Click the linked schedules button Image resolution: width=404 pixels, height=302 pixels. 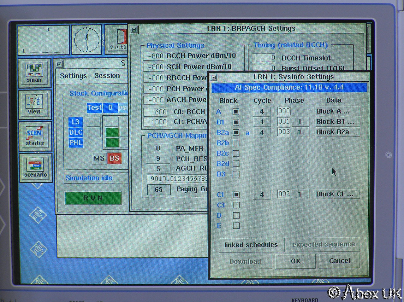click(251, 245)
